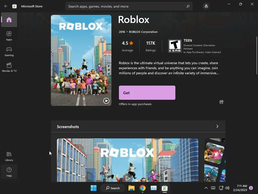Screen dimensions: 258x194
Task: Play the Roblox screenshot video
Action: 128,178
